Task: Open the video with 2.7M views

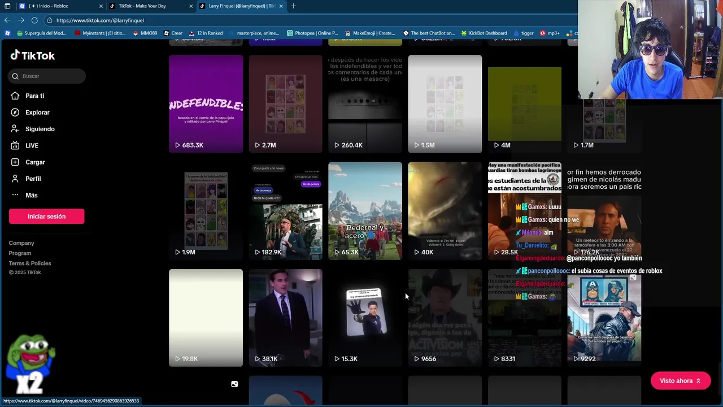Action: tap(285, 104)
